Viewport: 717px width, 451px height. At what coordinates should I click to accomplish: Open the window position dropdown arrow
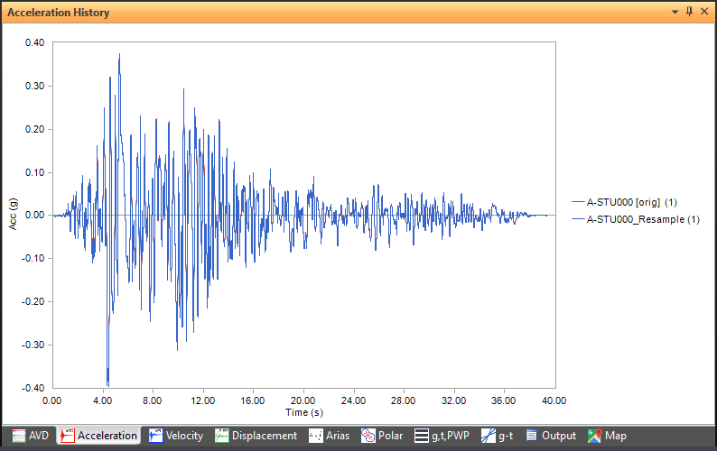(x=675, y=12)
